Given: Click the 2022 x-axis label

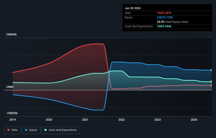Looking at the screenshot, I should coord(122,120).
